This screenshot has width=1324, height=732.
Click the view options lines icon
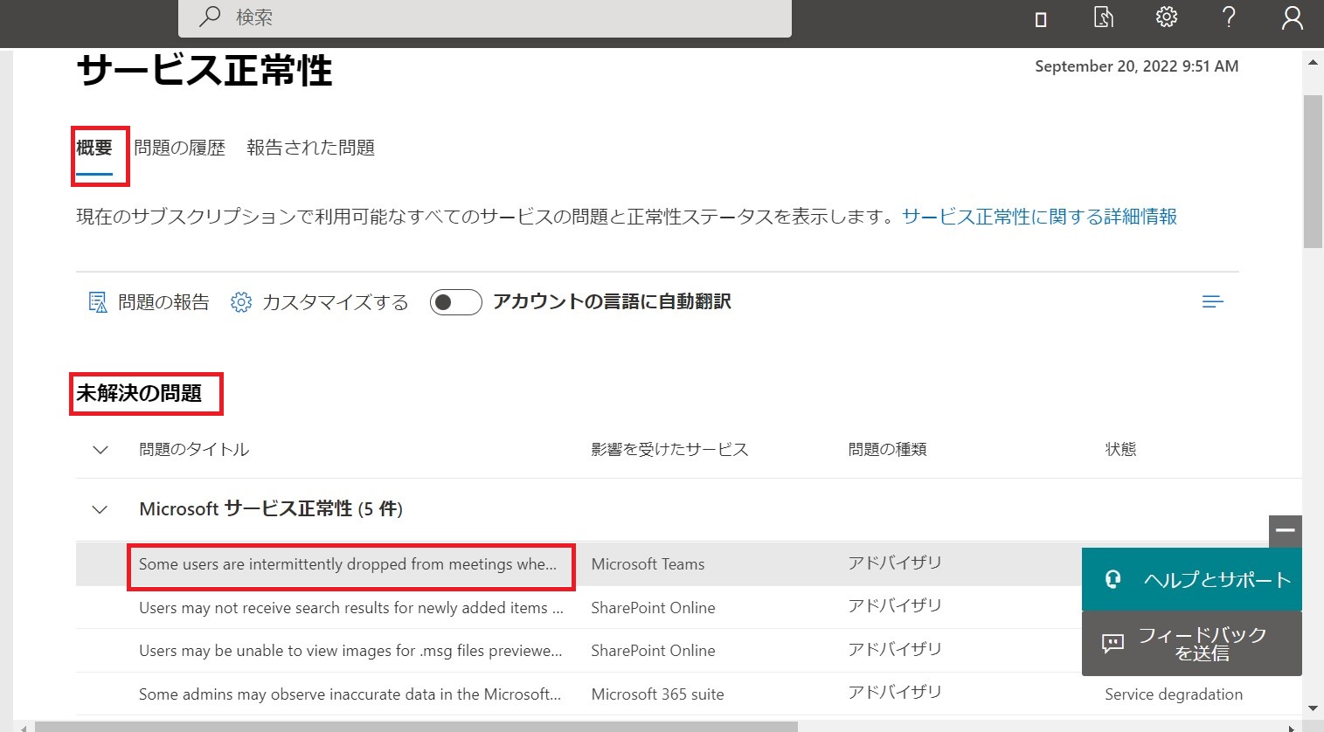[x=1212, y=302]
